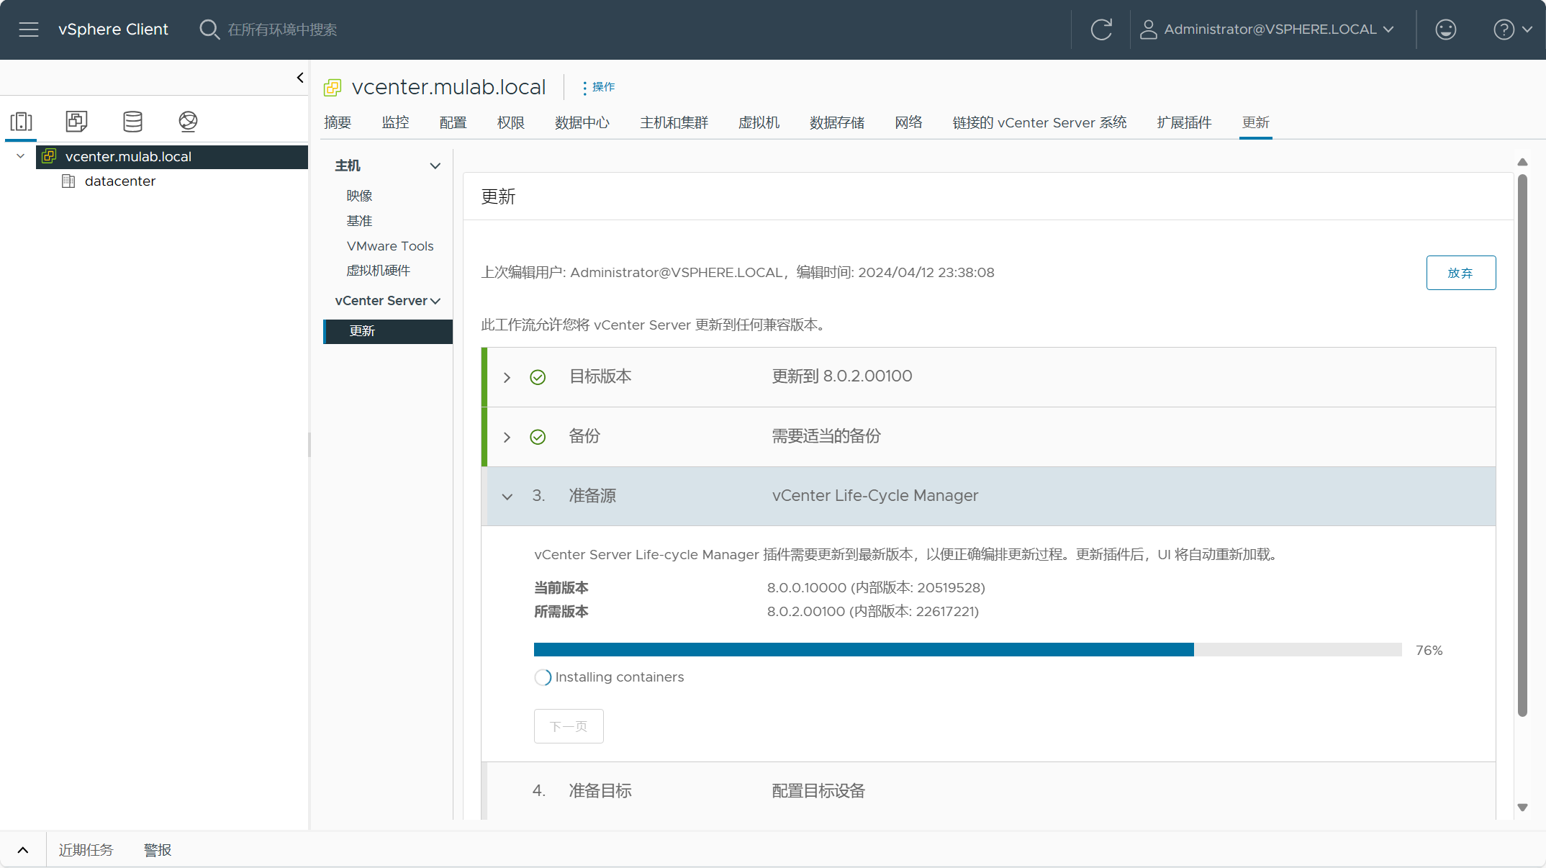Select the 更新 top tab
This screenshot has height=868, width=1546.
pyautogui.click(x=1255, y=122)
